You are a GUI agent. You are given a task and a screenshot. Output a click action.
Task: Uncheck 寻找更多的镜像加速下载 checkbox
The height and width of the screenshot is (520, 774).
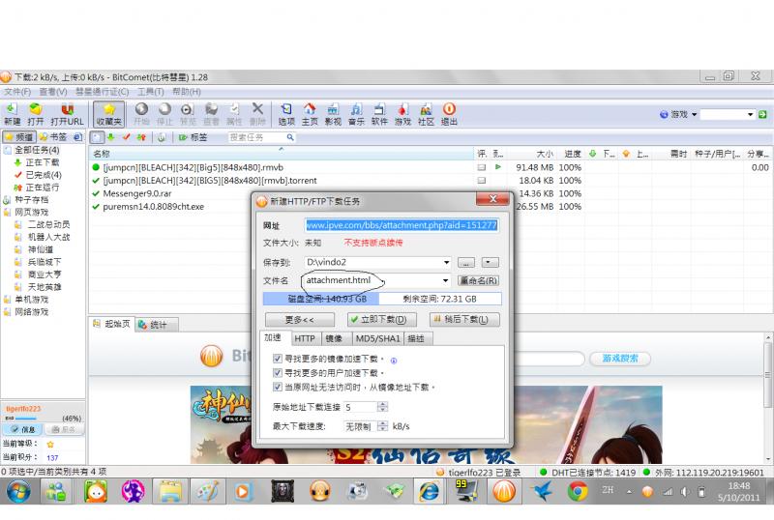point(278,359)
